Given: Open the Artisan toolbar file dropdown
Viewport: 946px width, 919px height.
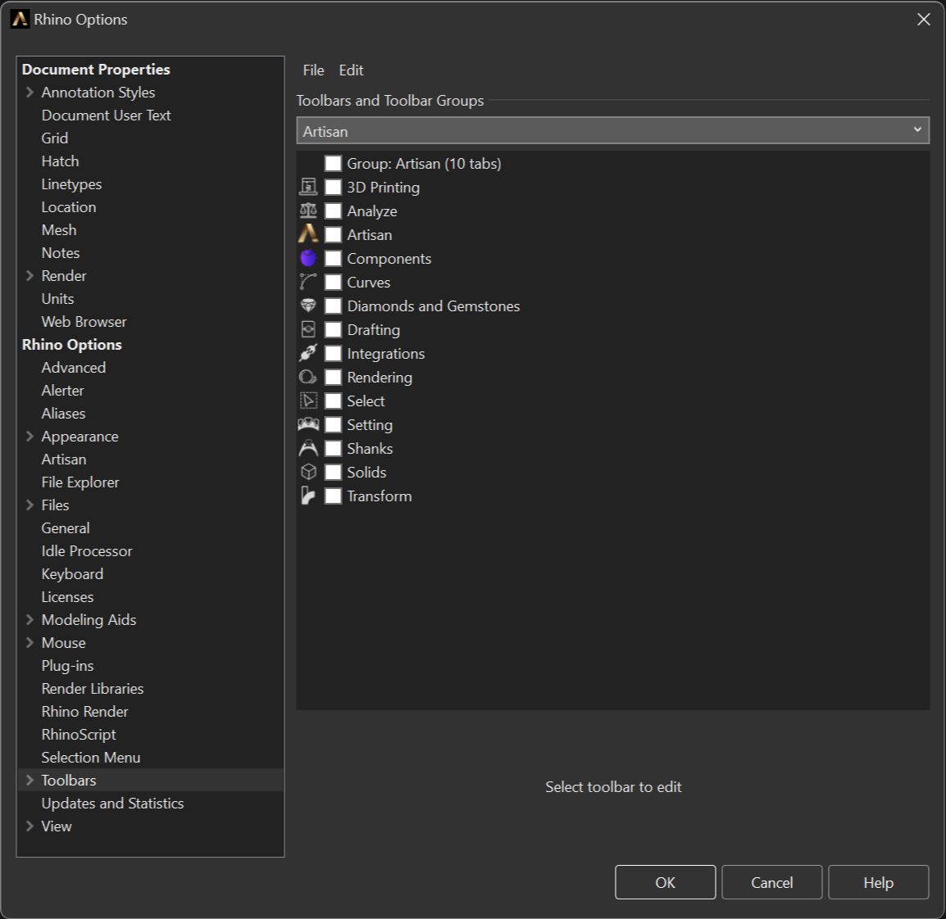Looking at the screenshot, I should coord(612,131).
